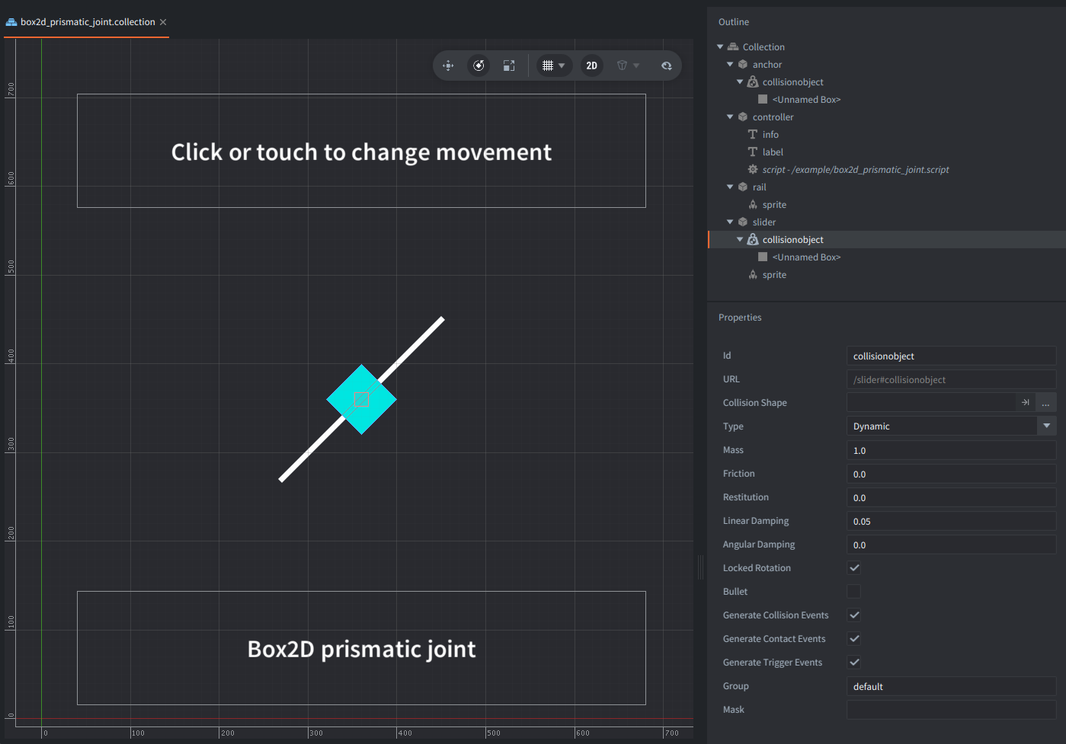Select the anchor collisionobject in the outline
1066x744 pixels.
[x=792, y=82]
